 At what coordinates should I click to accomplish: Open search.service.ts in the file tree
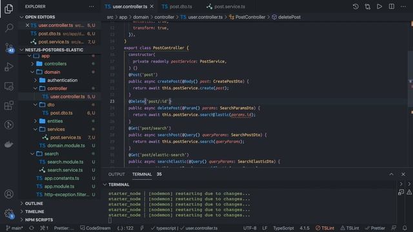tap(65, 170)
